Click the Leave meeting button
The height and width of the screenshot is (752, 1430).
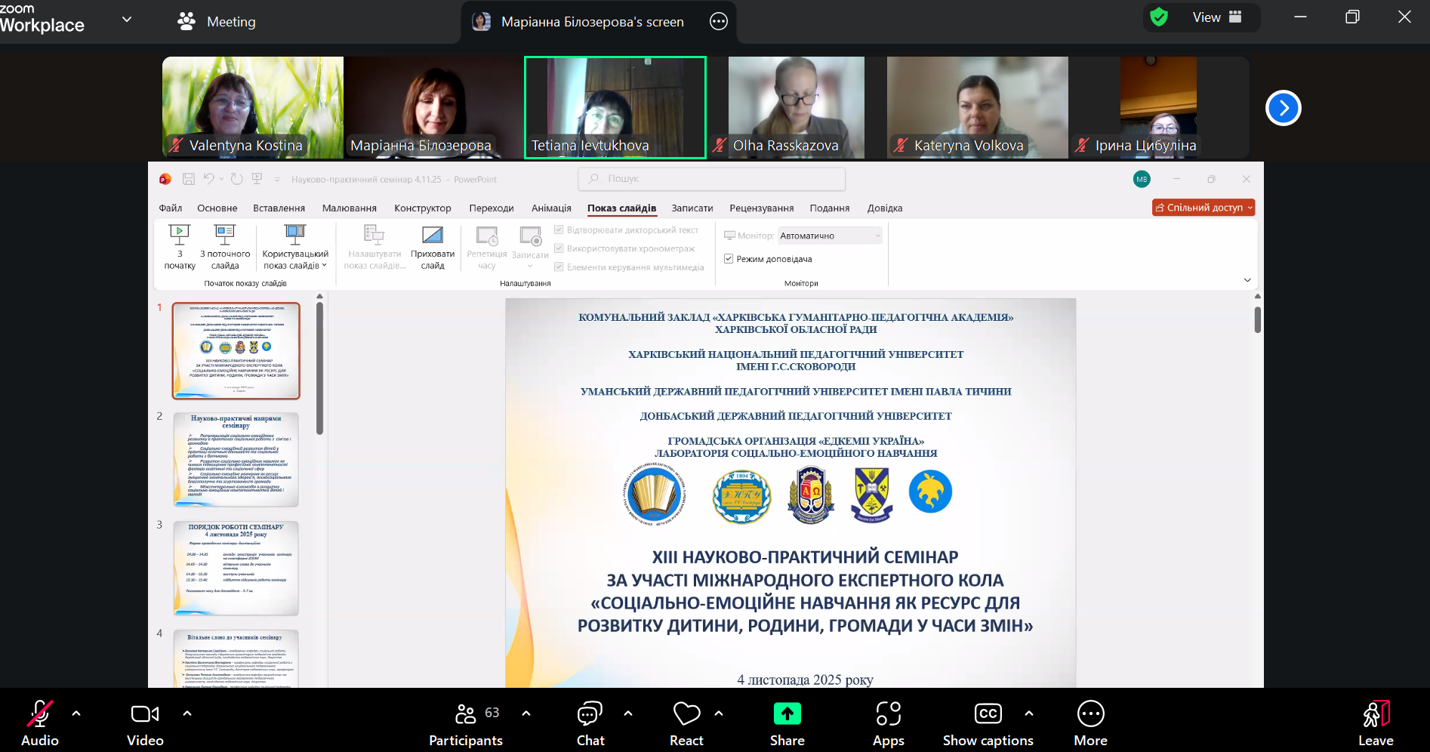(x=1376, y=723)
